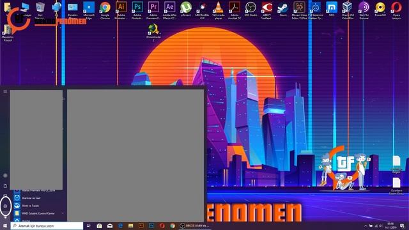Open the Recycle Bin on desktop
This screenshot has height=230, width=409.
[40, 10]
